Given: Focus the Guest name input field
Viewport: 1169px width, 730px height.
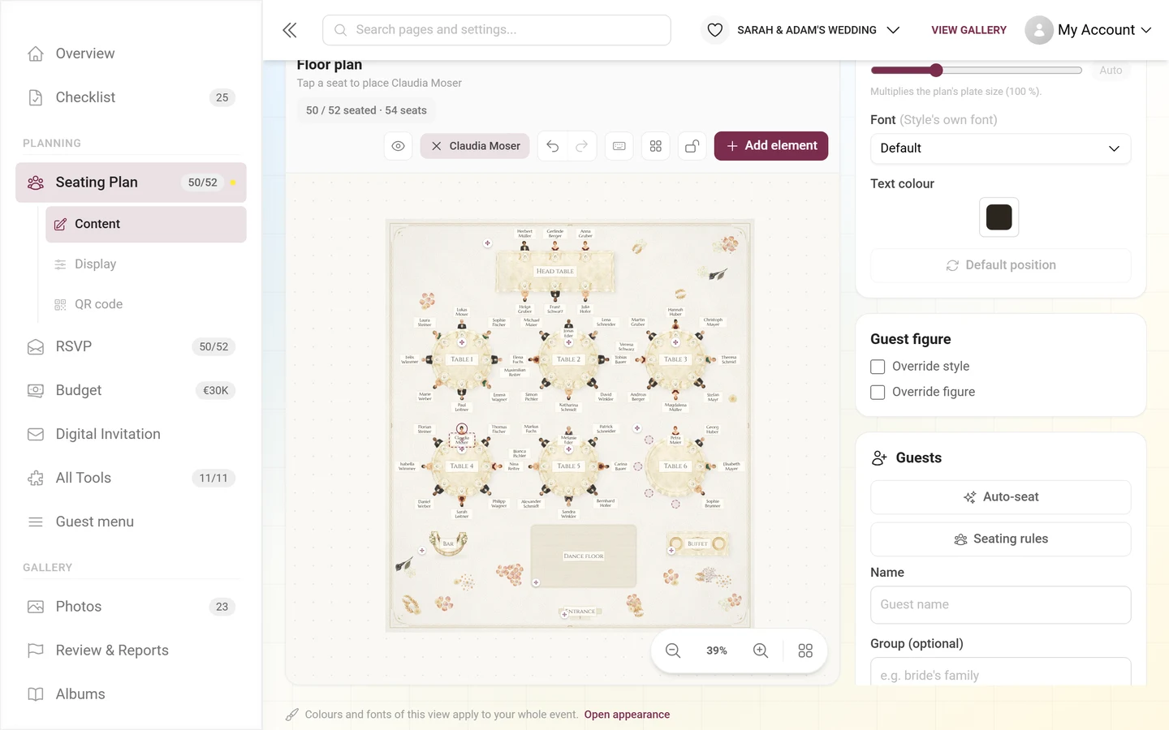Looking at the screenshot, I should 1000,605.
